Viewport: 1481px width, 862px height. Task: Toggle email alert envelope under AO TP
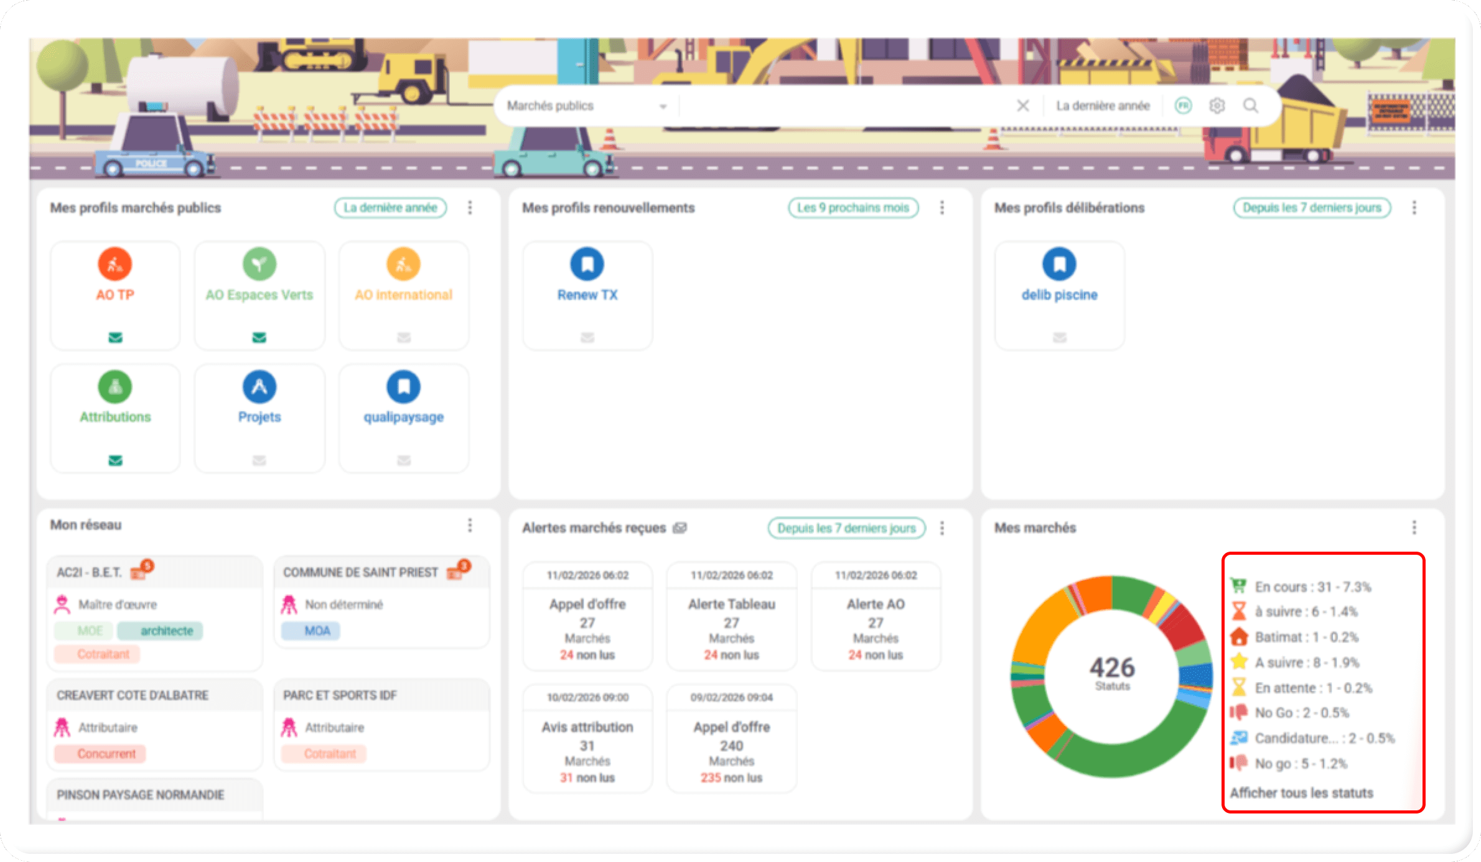tap(115, 338)
